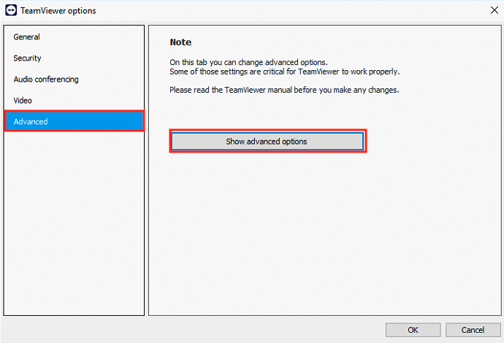504x343 pixels.
Task: Click the Show advanced options button
Action: [x=267, y=142]
